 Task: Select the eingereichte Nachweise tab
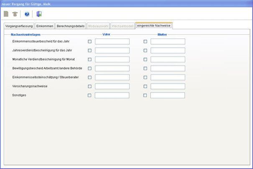153,26
